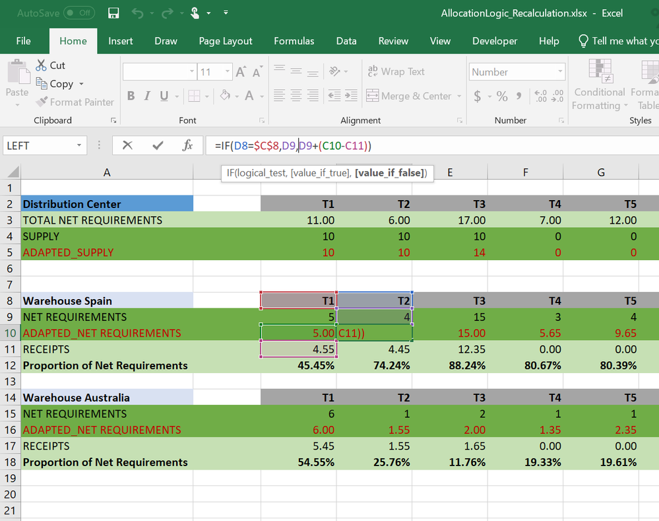Screen dimensions: 659x521
Task: Click the Cut scissors icon
Action: click(x=41, y=65)
